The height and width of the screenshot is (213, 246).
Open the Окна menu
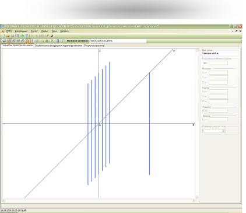[54, 31]
